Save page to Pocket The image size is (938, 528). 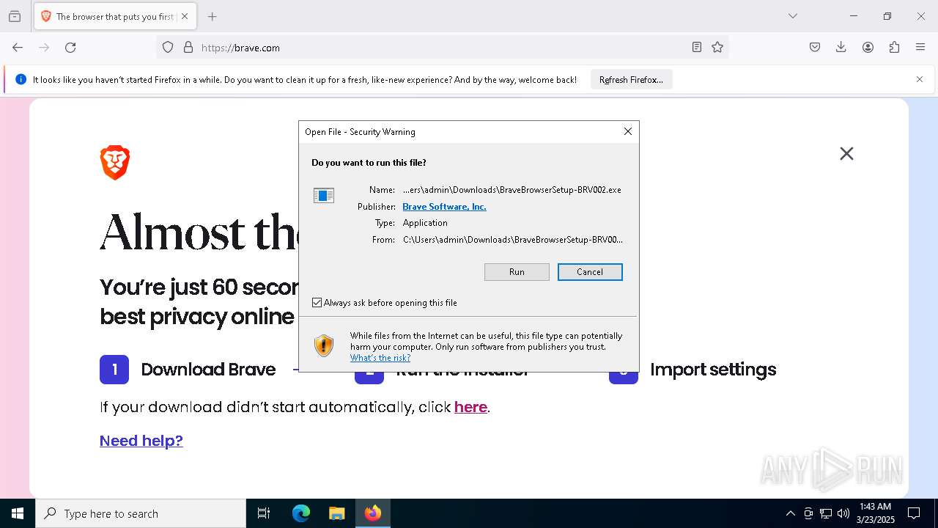click(815, 48)
